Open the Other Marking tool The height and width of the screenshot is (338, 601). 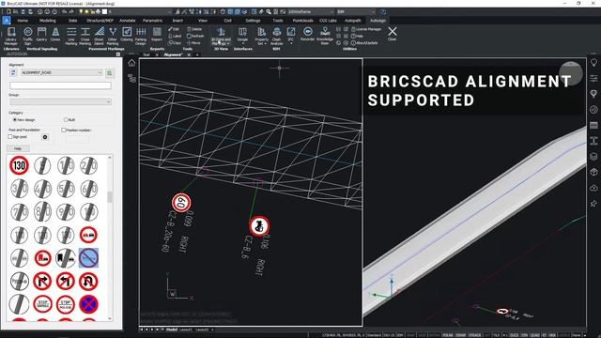point(113,36)
